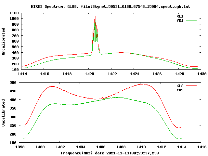Click the top plot Uncalibrated axis label
This screenshot has width=208, height=156.
point(3,41)
